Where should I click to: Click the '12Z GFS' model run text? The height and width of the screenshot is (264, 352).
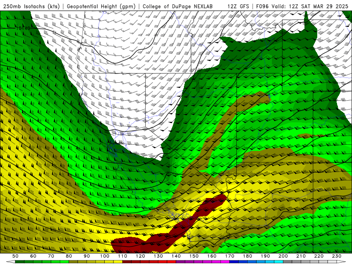coord(238,6)
